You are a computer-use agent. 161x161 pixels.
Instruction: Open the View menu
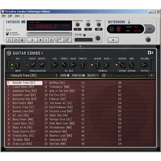coord(17,16)
